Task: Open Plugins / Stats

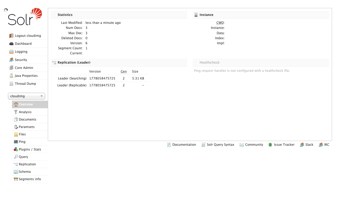Action: click(x=30, y=149)
